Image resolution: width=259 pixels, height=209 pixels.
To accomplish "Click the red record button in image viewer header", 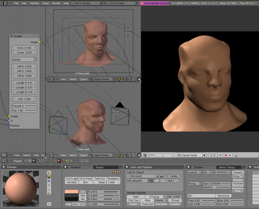I will [226, 155].
